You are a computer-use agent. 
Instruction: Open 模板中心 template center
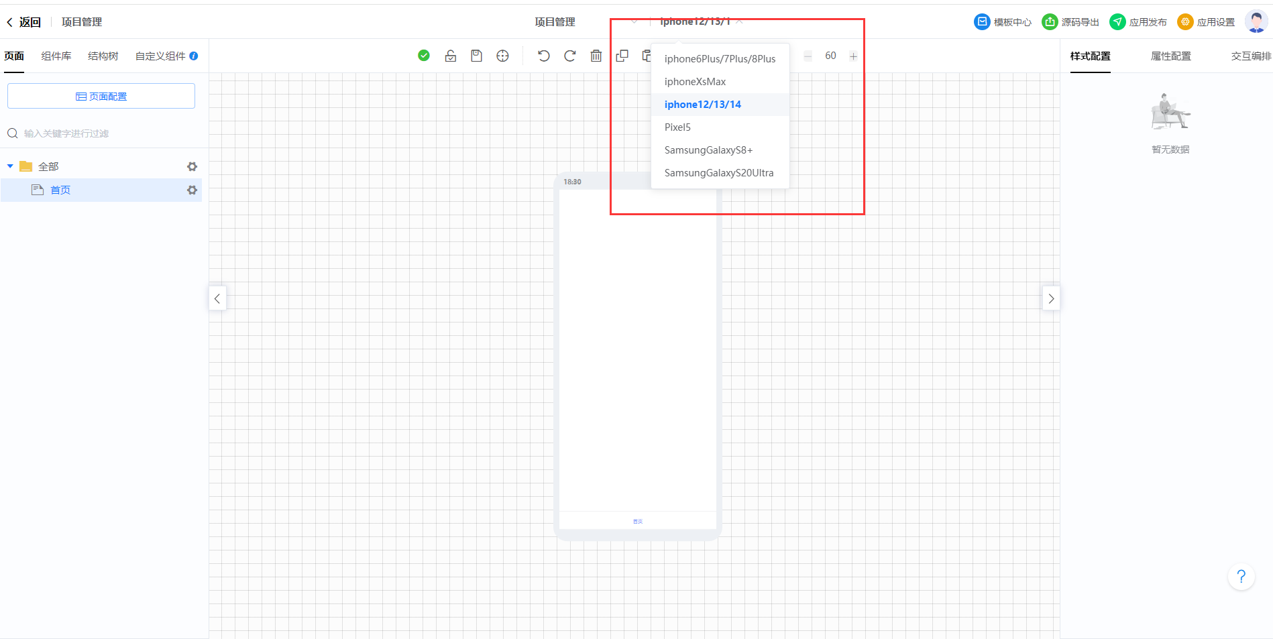click(x=1003, y=22)
